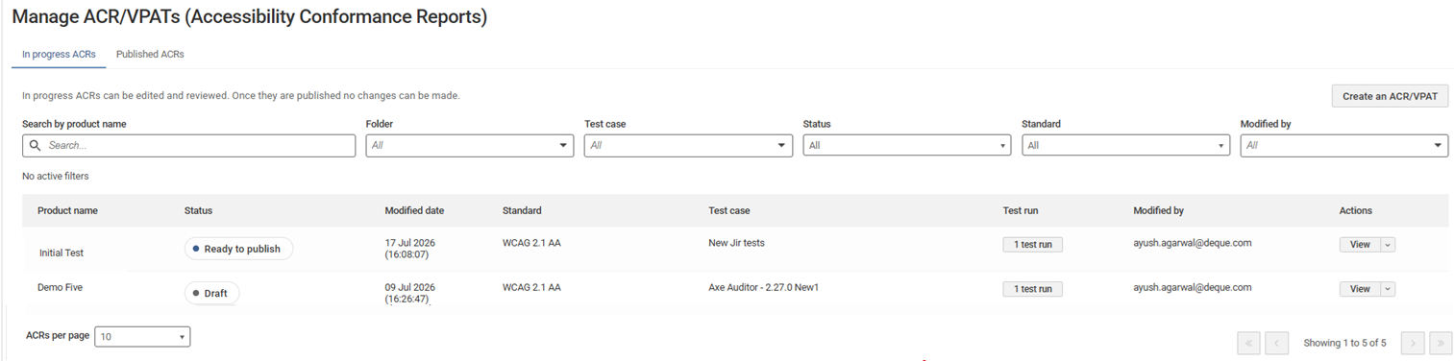
Task: Open the Modified by filter dropdown
Action: [1344, 145]
